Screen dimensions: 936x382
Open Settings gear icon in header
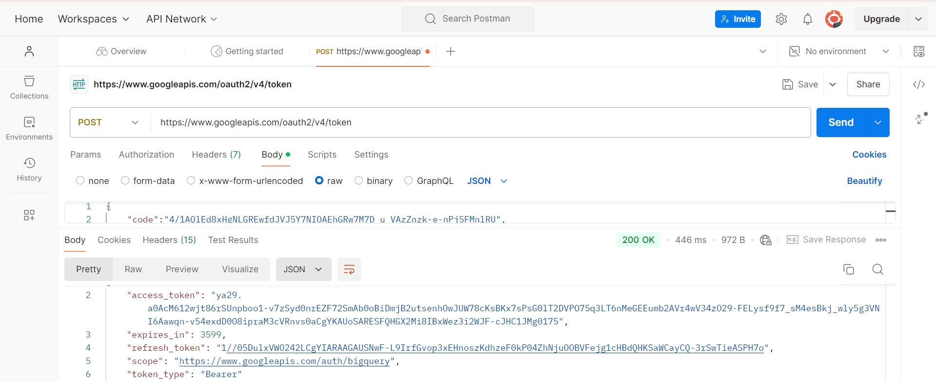[781, 19]
